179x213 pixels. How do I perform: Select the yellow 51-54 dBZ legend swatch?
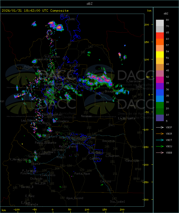tap(160, 55)
